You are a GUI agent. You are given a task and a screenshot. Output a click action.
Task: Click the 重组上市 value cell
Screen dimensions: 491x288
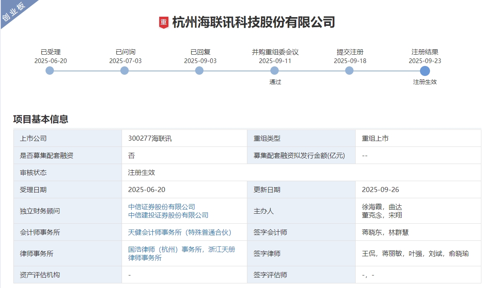click(x=418, y=138)
